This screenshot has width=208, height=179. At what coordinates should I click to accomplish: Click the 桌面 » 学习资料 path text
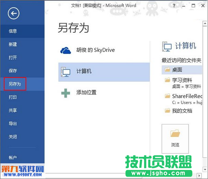[187, 87]
